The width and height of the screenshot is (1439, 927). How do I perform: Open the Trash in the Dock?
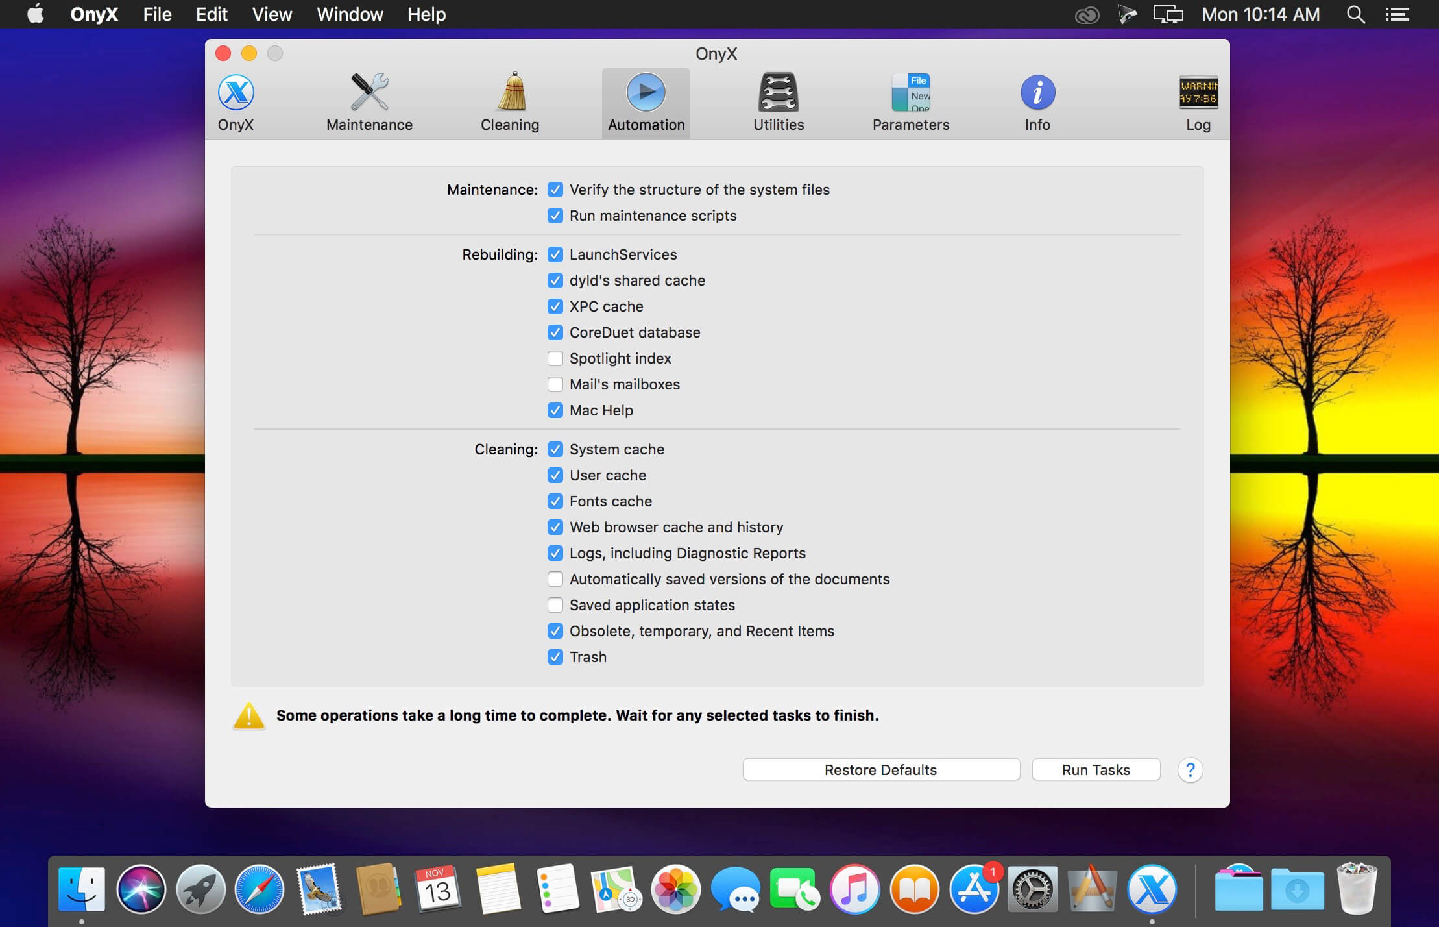coord(1357,889)
